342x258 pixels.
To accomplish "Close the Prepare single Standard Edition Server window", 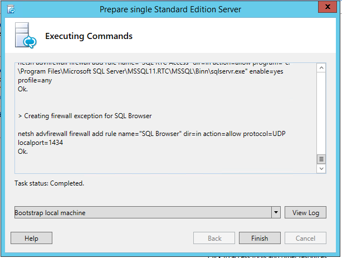I will pos(328,7).
